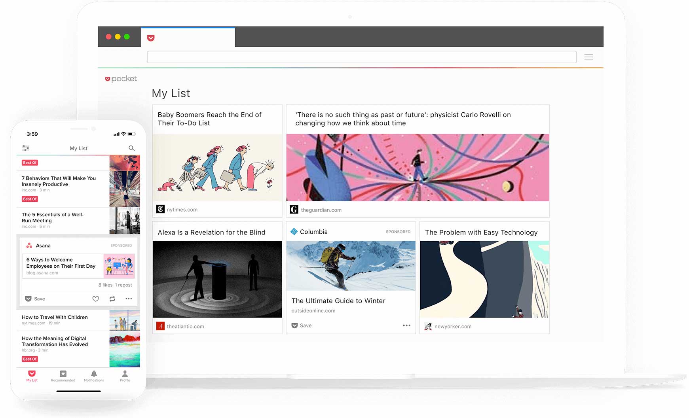689x418 pixels.
Task: Open the three-dot menu on Columbia card
Action: click(x=406, y=325)
